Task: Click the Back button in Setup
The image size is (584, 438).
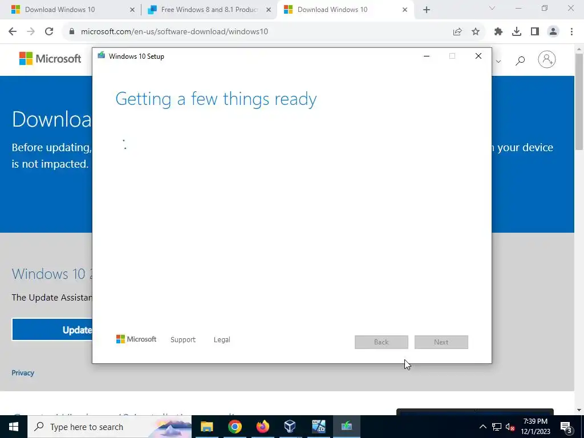Action: tap(382, 342)
